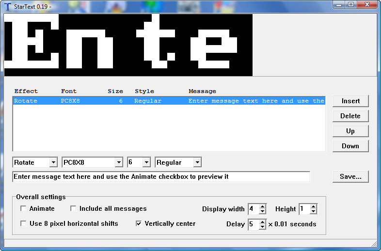Open the size 6 dropdown

(x=146, y=162)
